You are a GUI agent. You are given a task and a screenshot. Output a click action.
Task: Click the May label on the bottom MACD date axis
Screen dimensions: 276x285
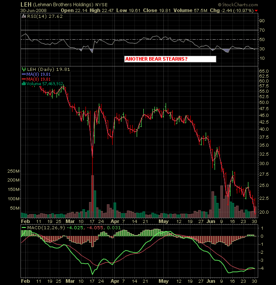click(163, 281)
